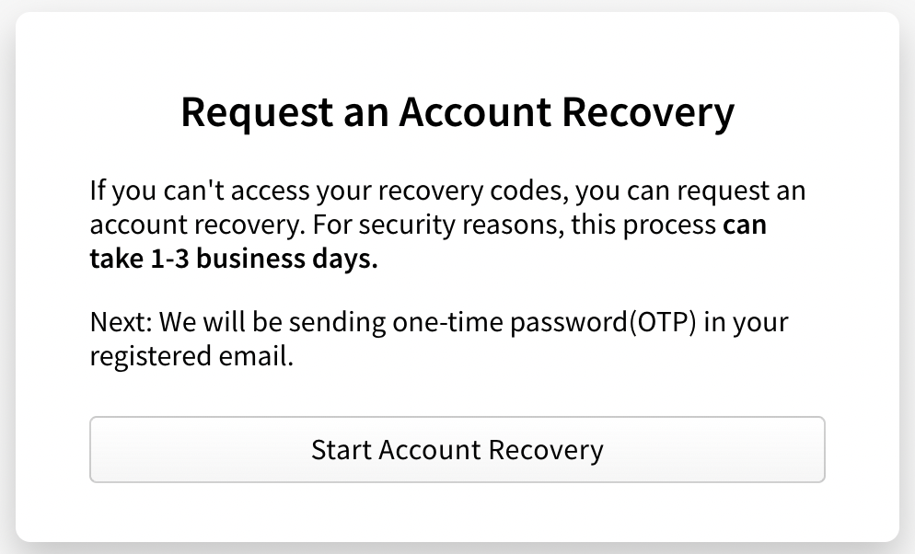Click the white space above the button
This screenshot has height=554, width=915.
click(x=457, y=396)
